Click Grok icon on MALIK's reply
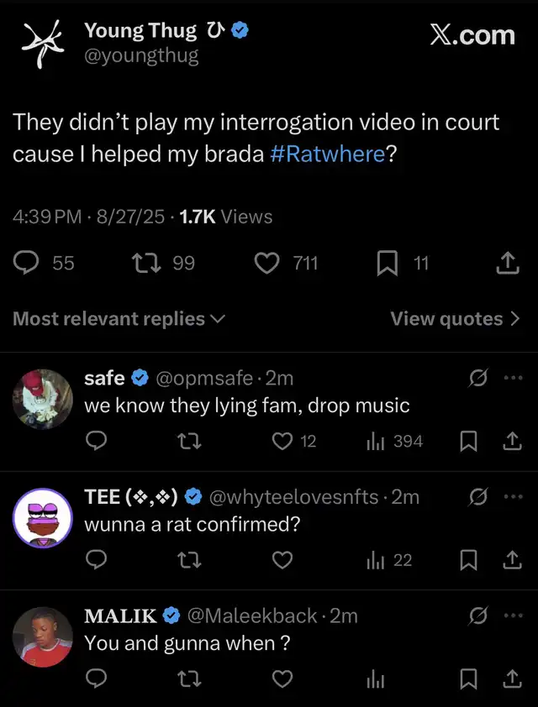538x707 pixels. pyautogui.click(x=477, y=615)
